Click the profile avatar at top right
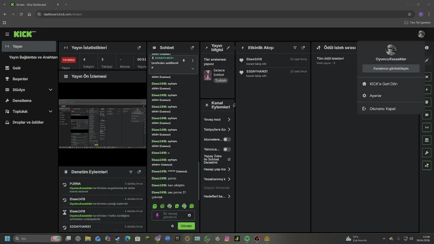 tap(421, 34)
